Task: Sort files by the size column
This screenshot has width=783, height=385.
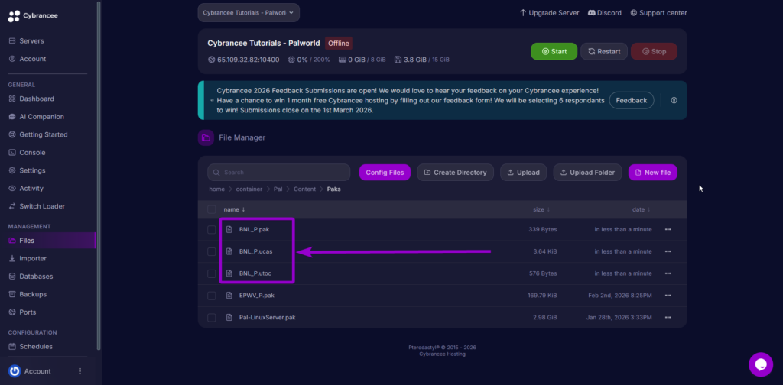Action: 541,209
